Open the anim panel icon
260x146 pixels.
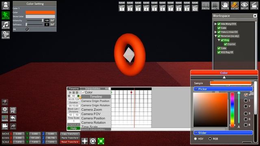pyautogui.click(x=6, y=15)
